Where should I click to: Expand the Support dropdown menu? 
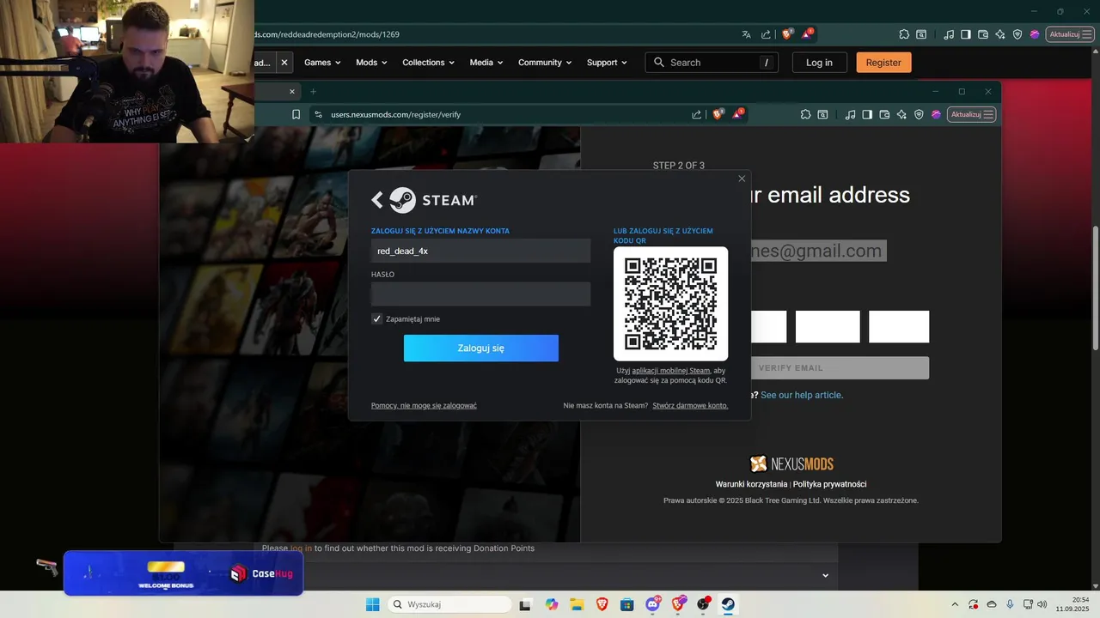607,63
